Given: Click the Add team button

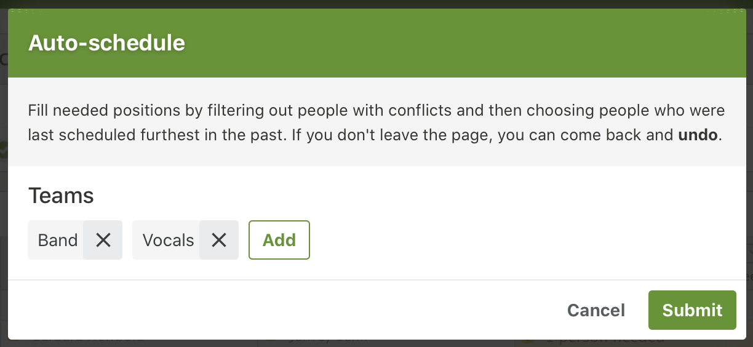Looking at the screenshot, I should (x=279, y=240).
